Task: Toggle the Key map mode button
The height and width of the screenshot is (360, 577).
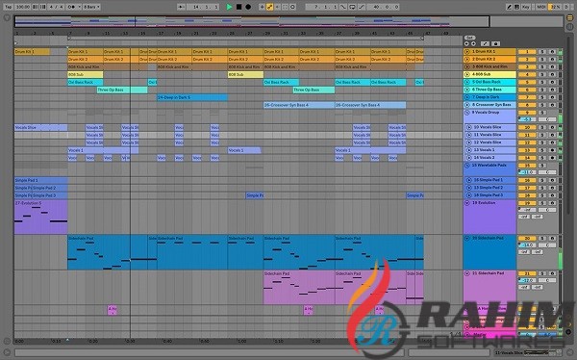Action: (525, 7)
